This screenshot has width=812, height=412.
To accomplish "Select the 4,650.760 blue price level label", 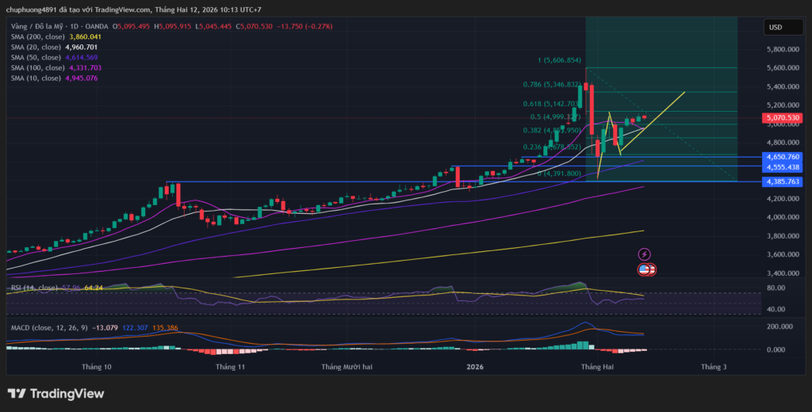I will pos(781,157).
